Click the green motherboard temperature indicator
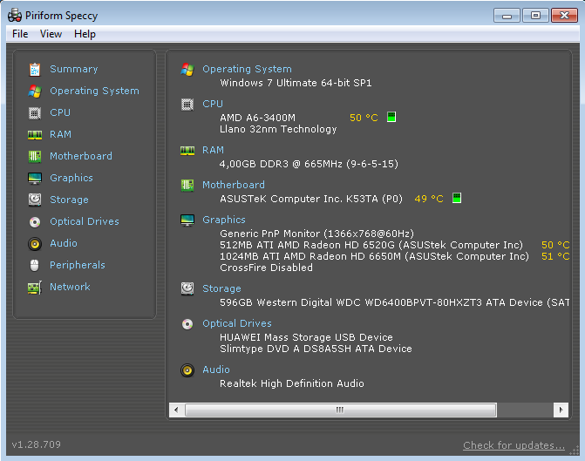 point(457,199)
